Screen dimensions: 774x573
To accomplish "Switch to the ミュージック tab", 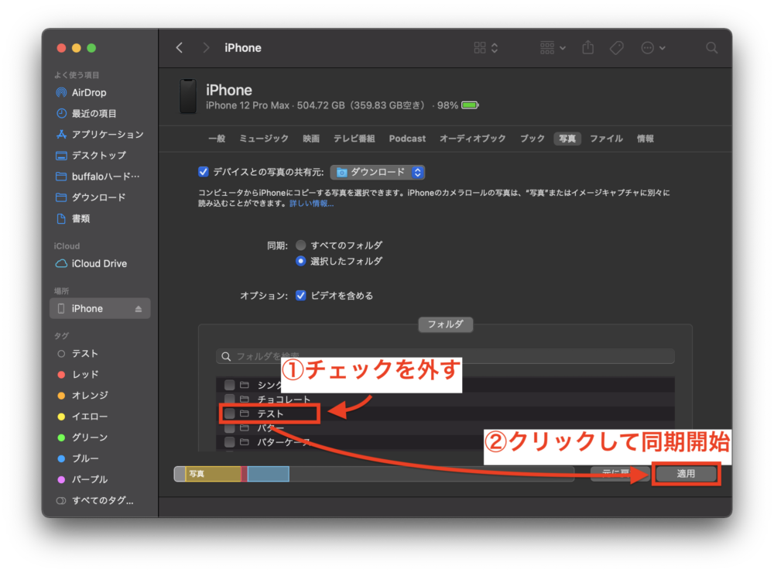I will tap(264, 139).
